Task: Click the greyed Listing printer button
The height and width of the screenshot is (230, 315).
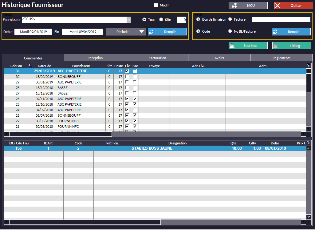Action: tap(292, 46)
